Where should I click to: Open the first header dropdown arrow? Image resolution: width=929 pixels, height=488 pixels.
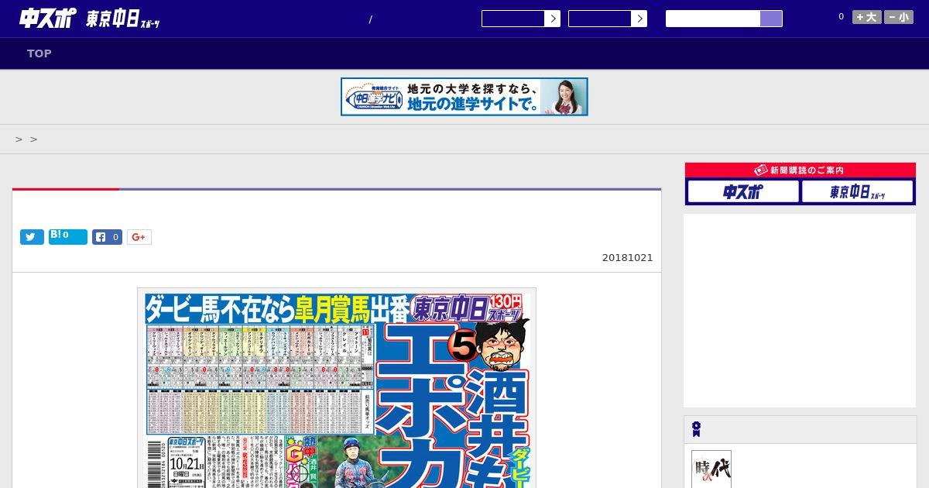click(552, 19)
